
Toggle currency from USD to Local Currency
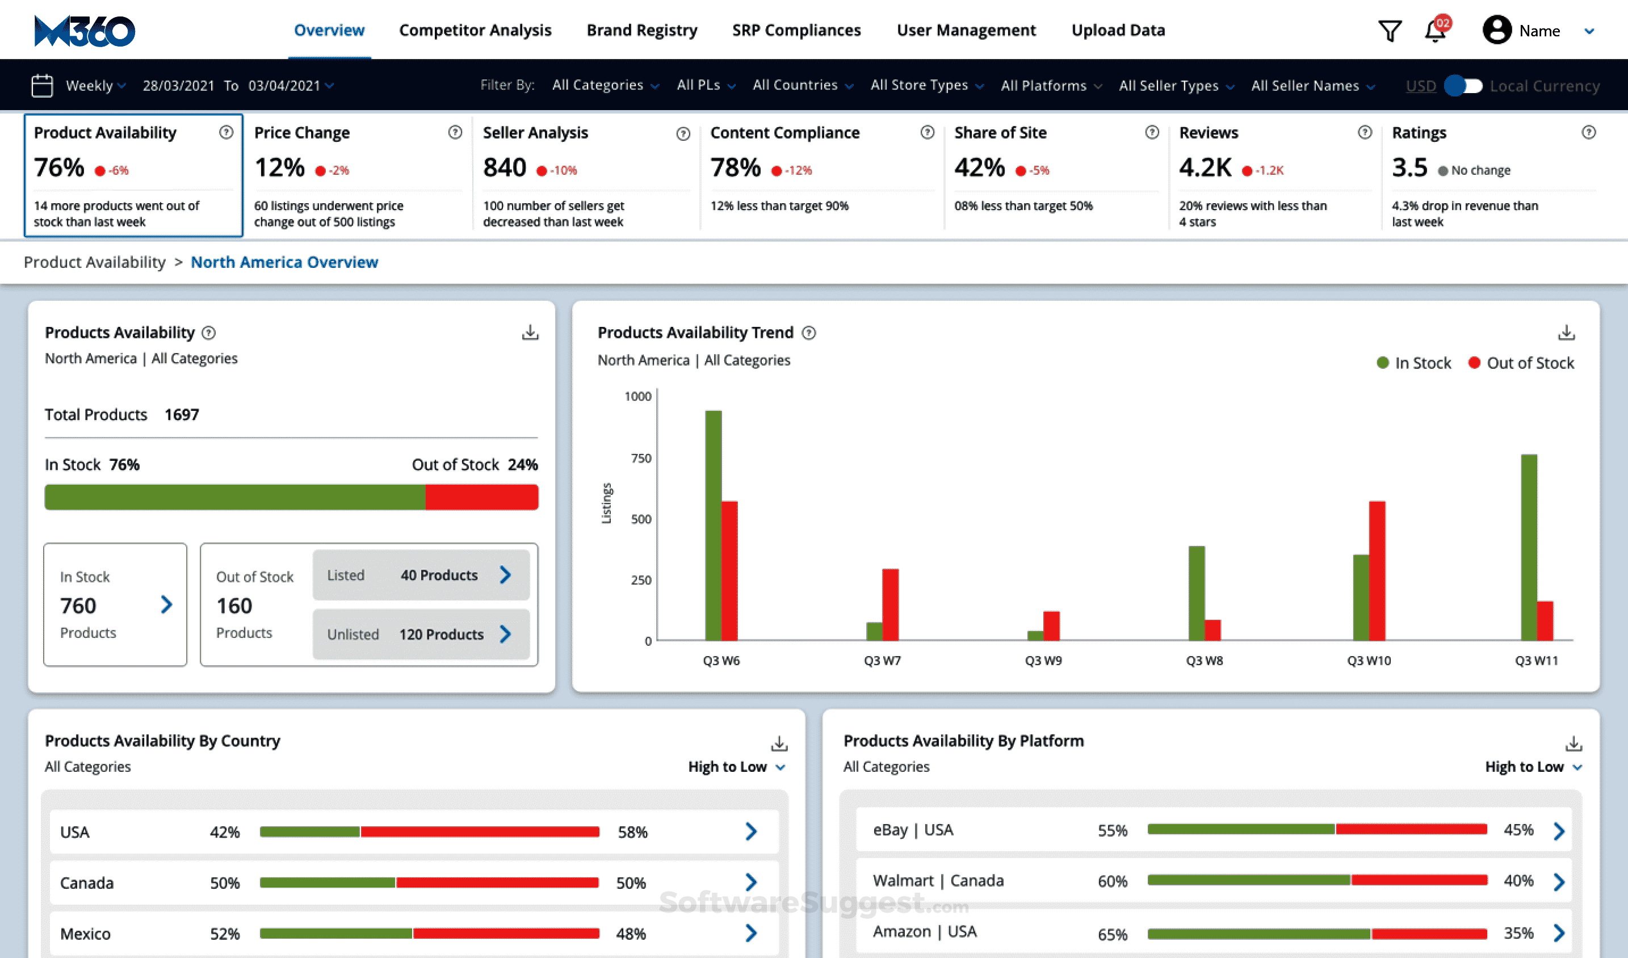(1464, 85)
